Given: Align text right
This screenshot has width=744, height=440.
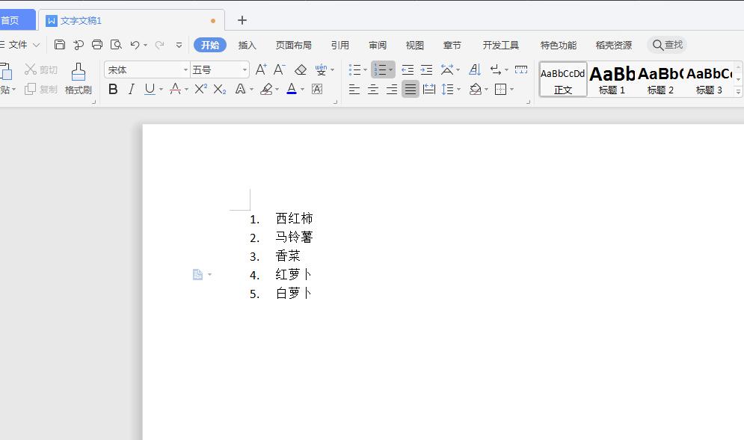Looking at the screenshot, I should click(x=392, y=89).
